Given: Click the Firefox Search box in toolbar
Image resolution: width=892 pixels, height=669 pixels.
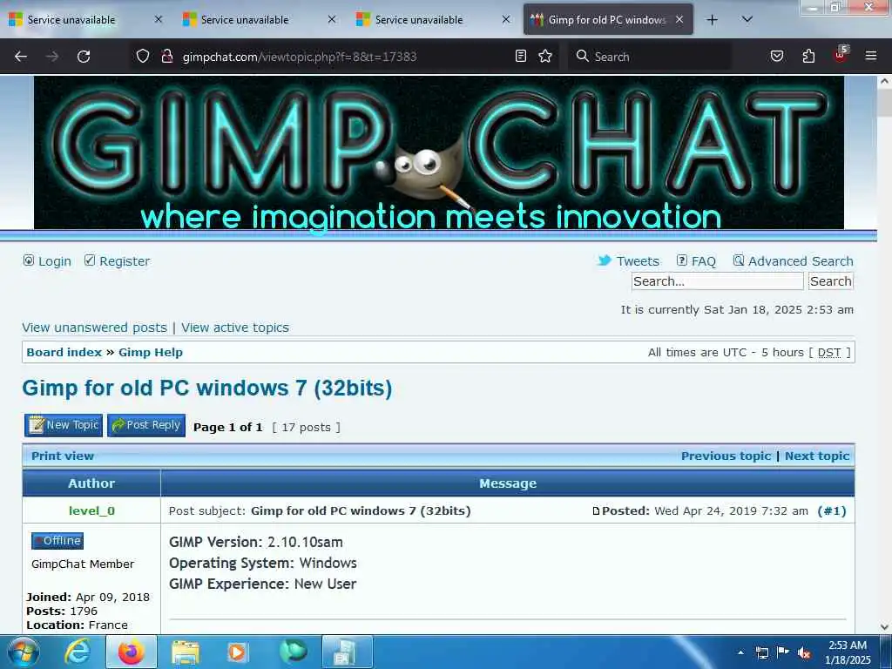Looking at the screenshot, I should [x=650, y=57].
